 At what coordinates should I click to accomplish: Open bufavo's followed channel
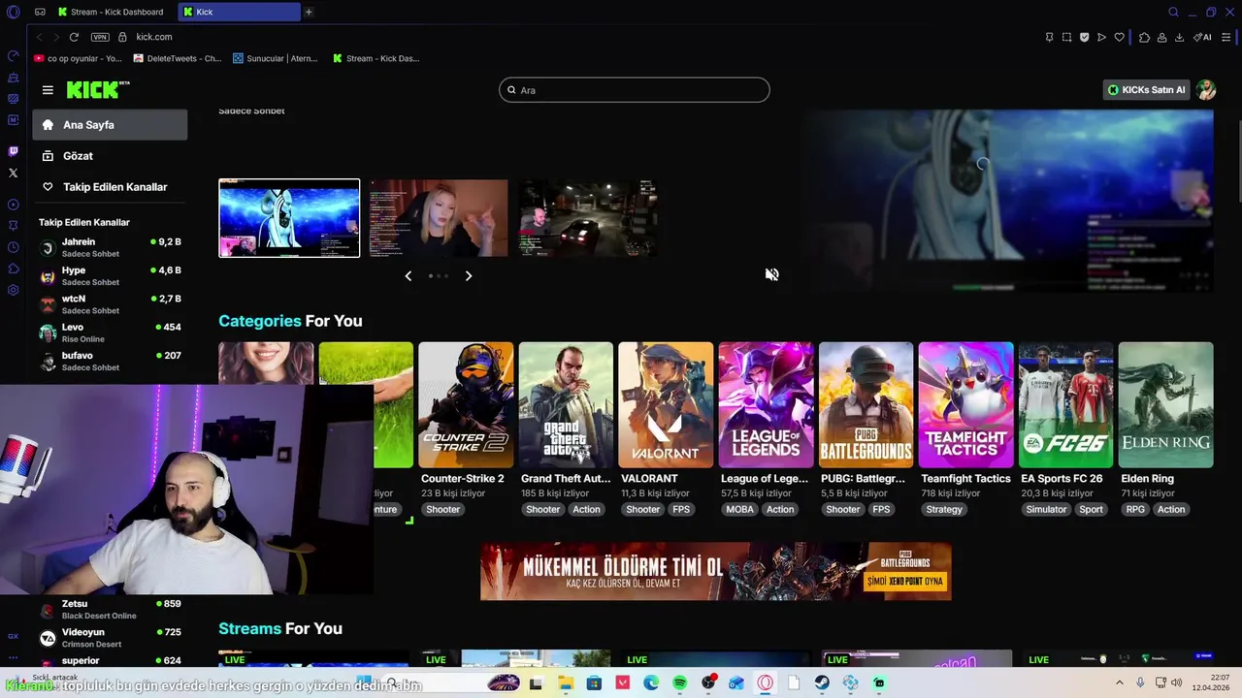(110, 361)
